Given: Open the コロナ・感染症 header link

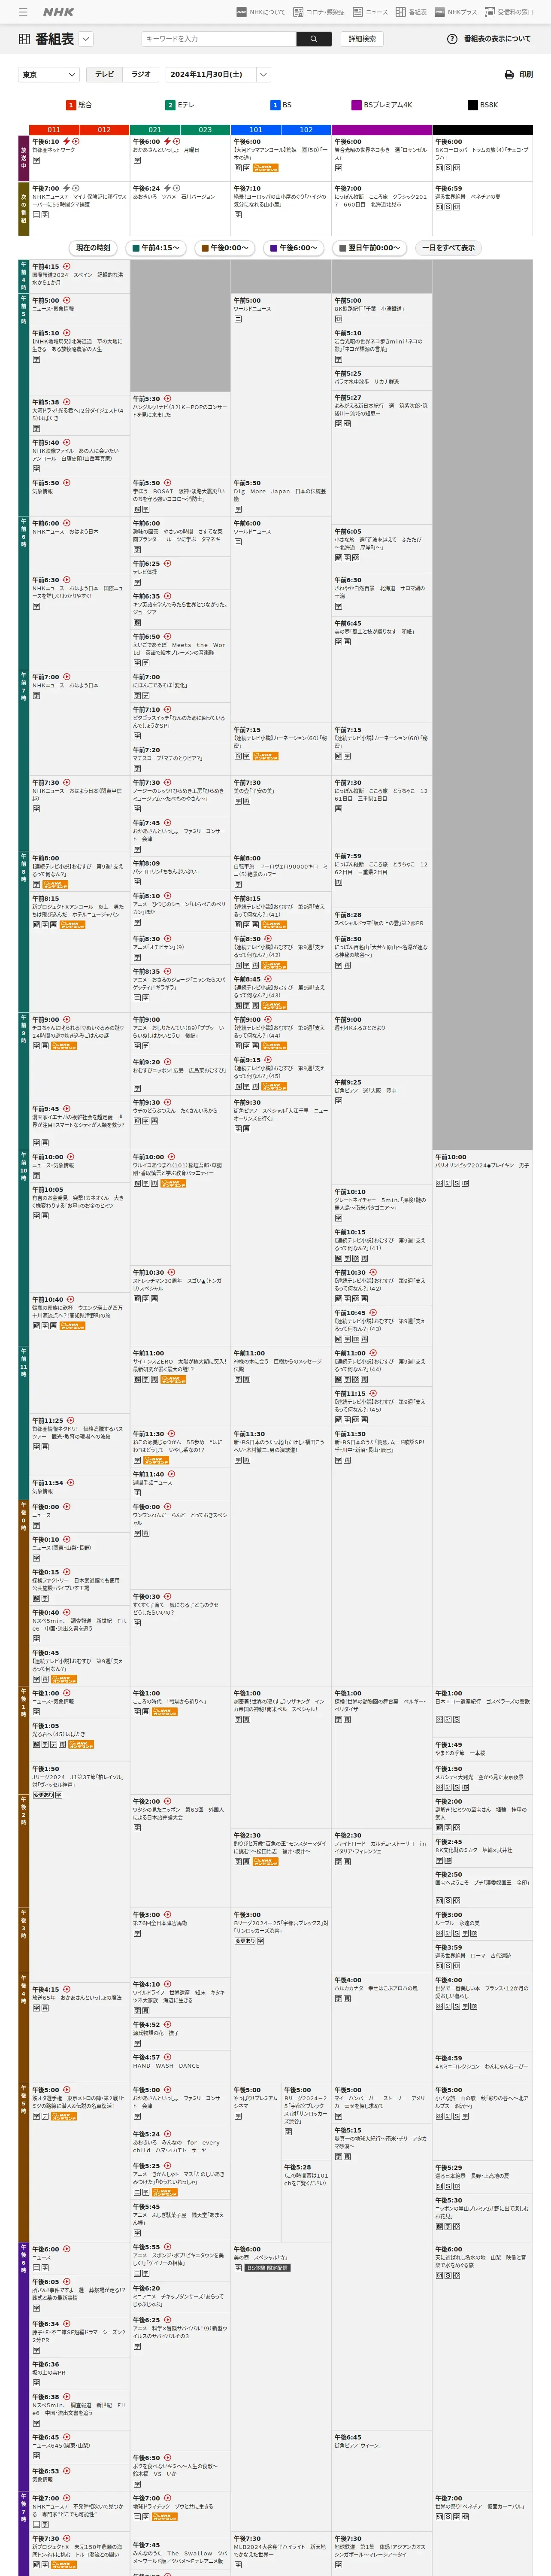Looking at the screenshot, I should tap(318, 12).
